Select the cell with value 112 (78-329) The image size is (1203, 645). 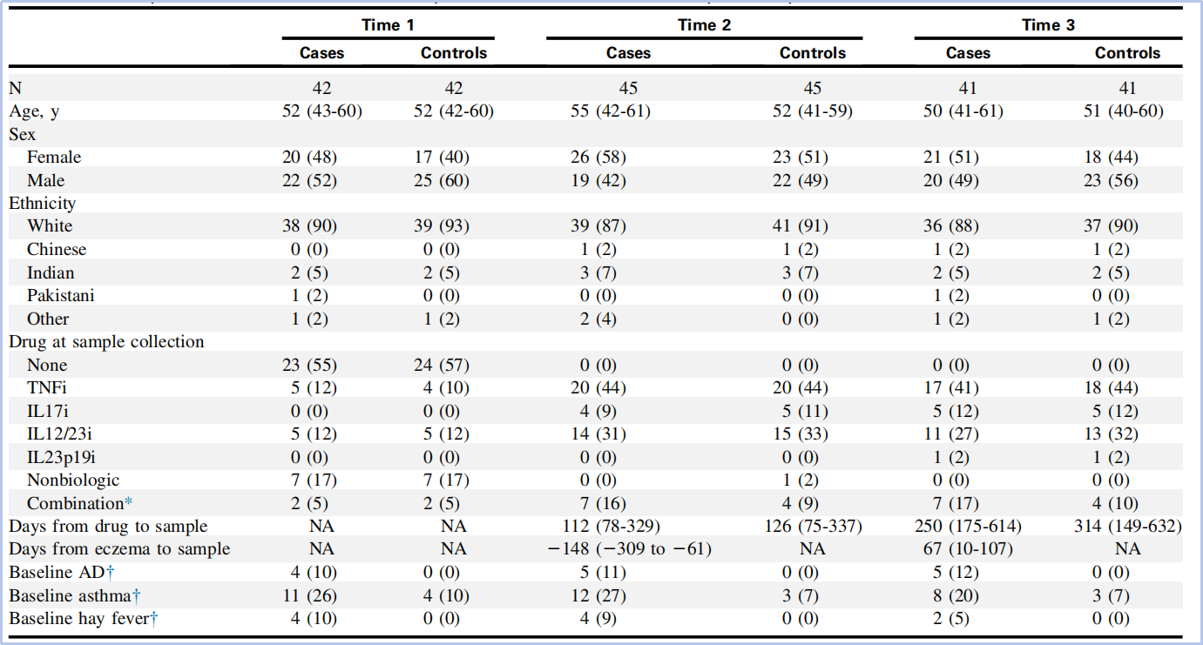point(628,527)
